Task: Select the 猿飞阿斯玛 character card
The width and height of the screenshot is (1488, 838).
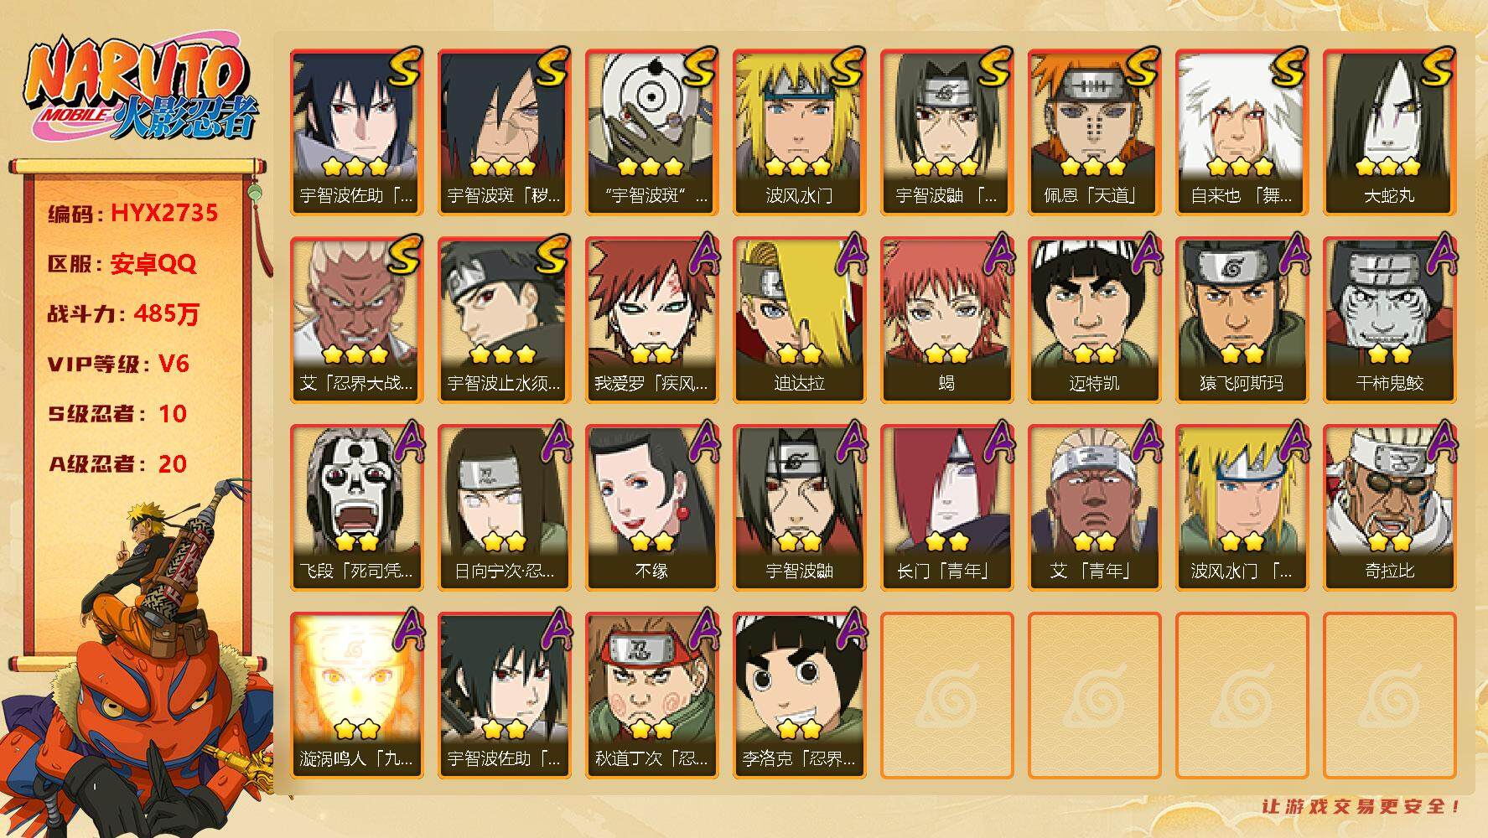Action: [x=1242, y=319]
